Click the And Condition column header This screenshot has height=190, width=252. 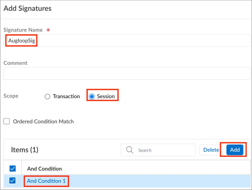click(44, 169)
